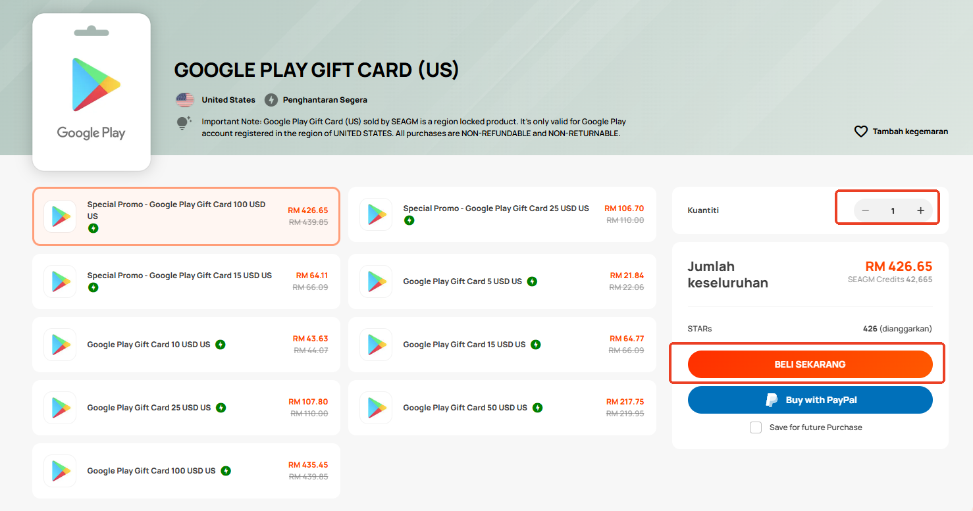Click the Buy with PayPal button

[810, 400]
